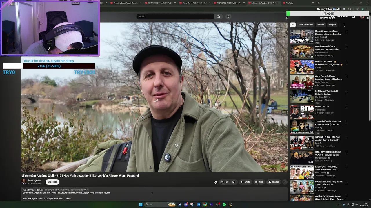Open Spotify from taskbar
The height and width of the screenshot is (208, 371).
pos(224,205)
